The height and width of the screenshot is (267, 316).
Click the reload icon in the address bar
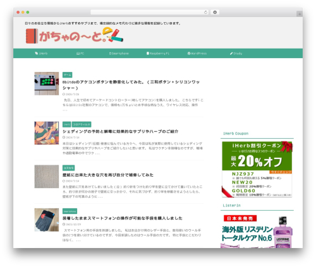[x=205, y=13]
